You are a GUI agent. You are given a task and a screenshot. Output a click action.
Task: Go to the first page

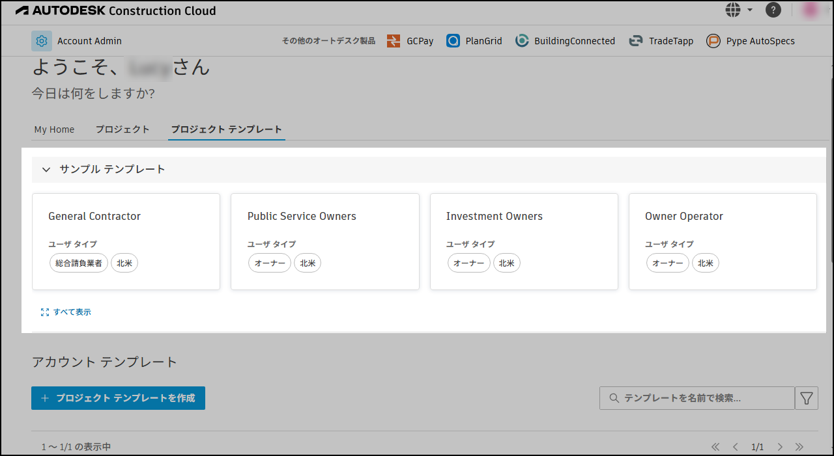pyautogui.click(x=715, y=447)
